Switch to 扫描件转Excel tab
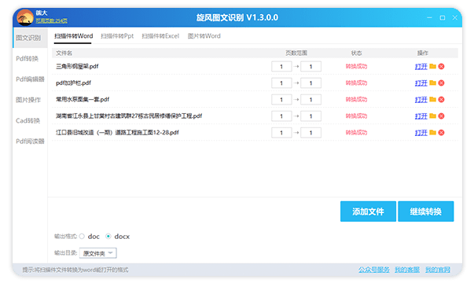Image resolution: width=474 pixels, height=283 pixels. (x=160, y=36)
